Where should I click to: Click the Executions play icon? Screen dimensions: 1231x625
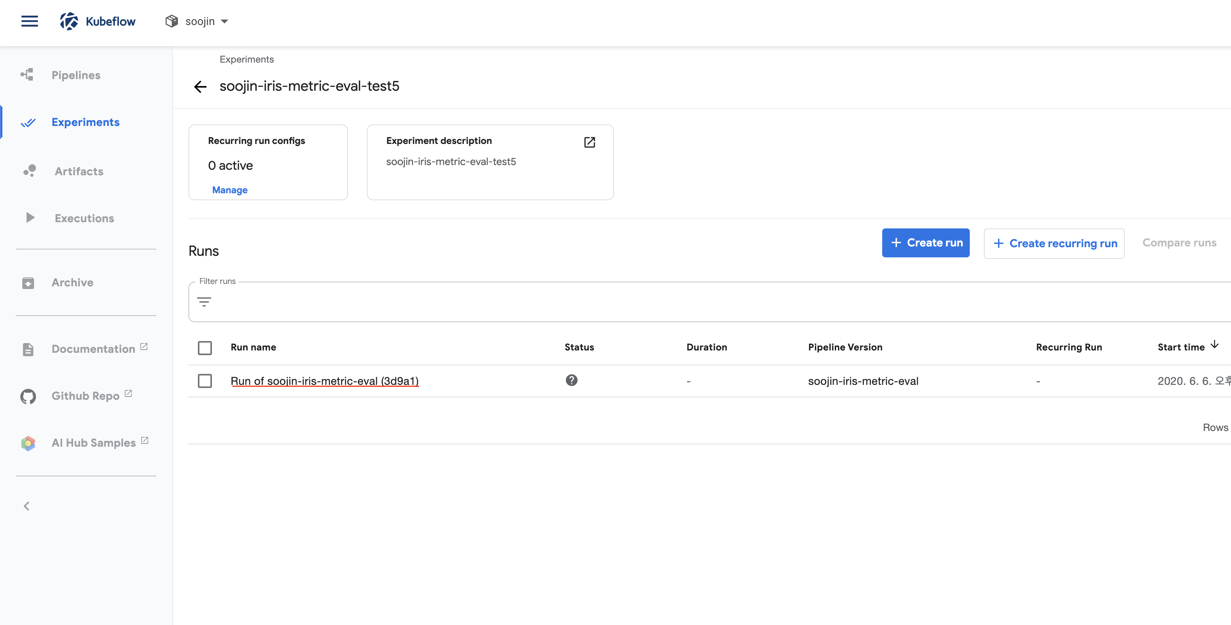pos(30,218)
